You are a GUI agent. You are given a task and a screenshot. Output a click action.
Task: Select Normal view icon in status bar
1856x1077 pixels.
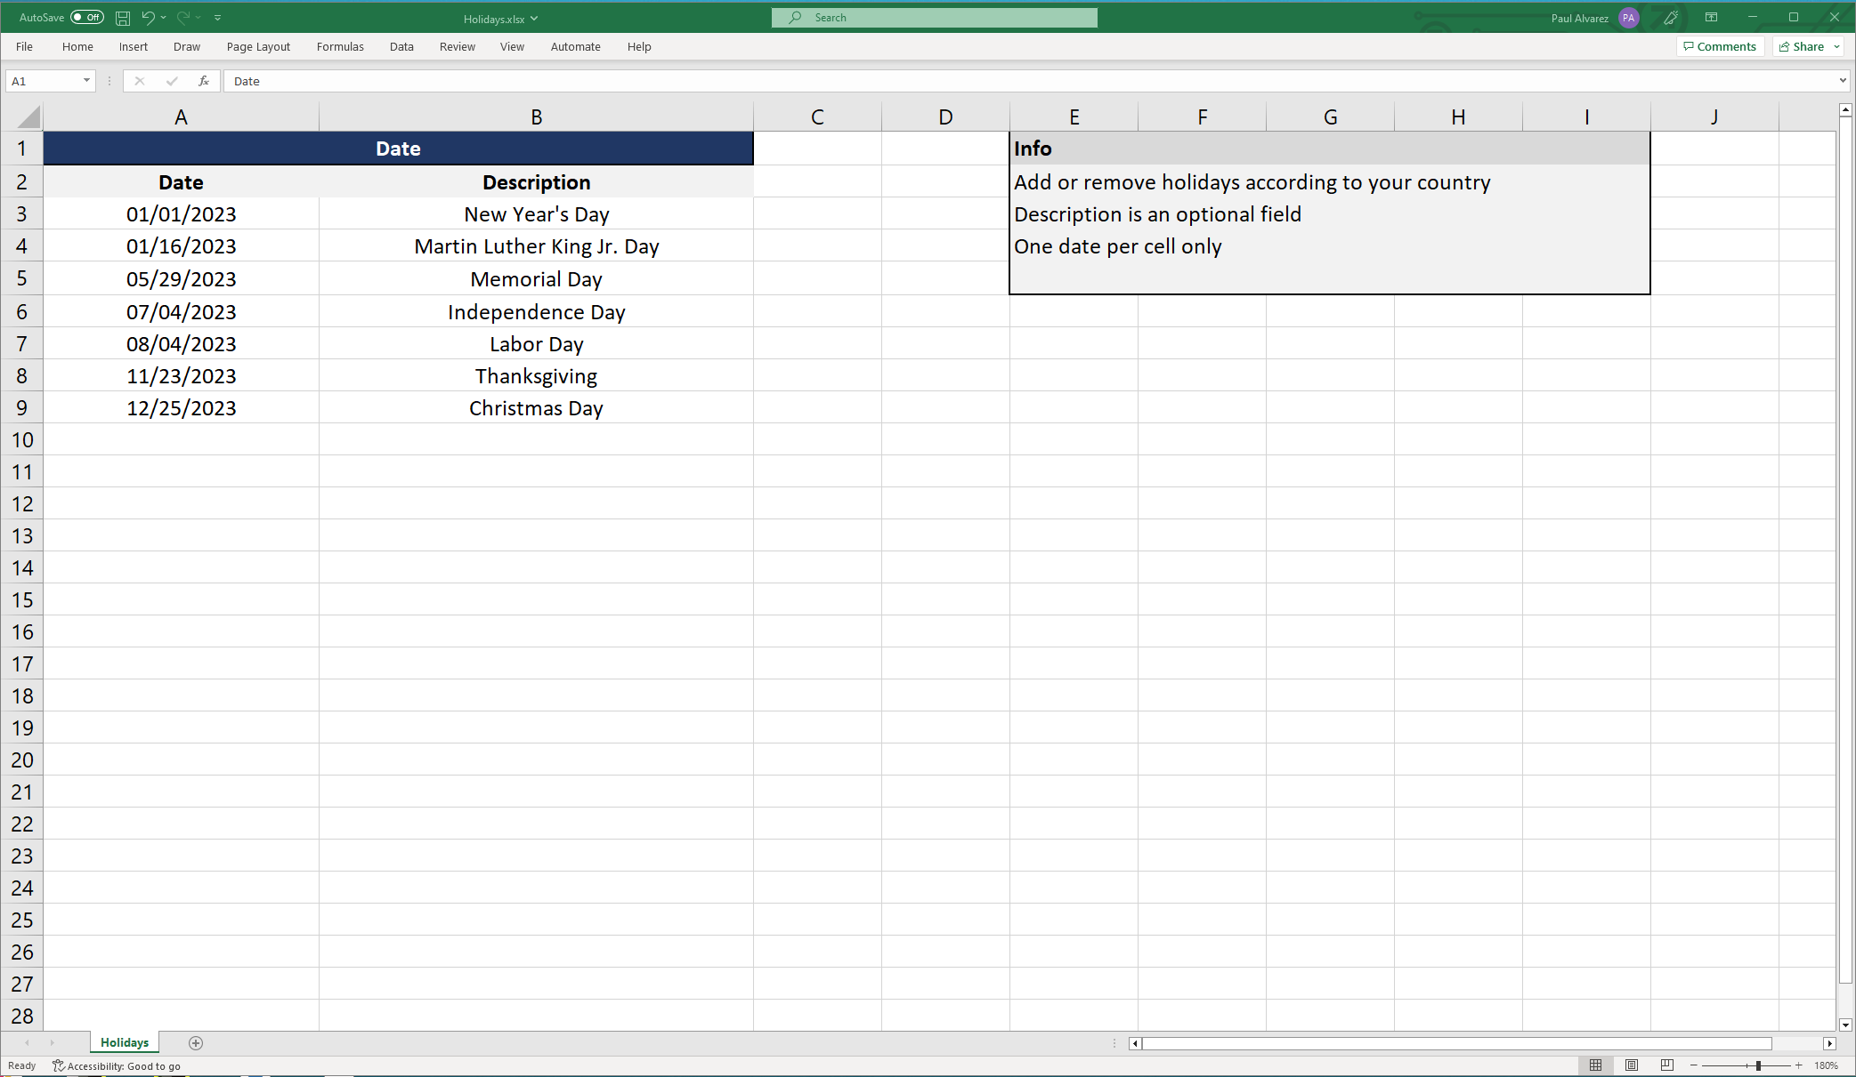click(1595, 1065)
